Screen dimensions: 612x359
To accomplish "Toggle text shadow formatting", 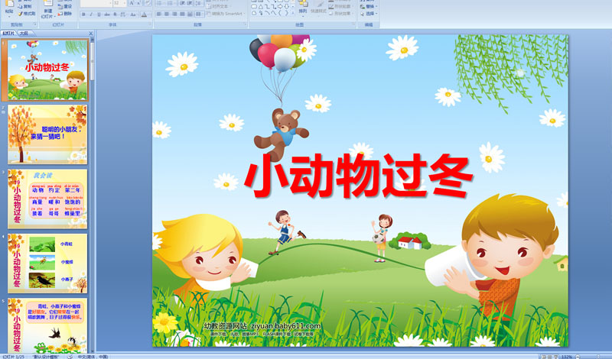I will 116,15.
